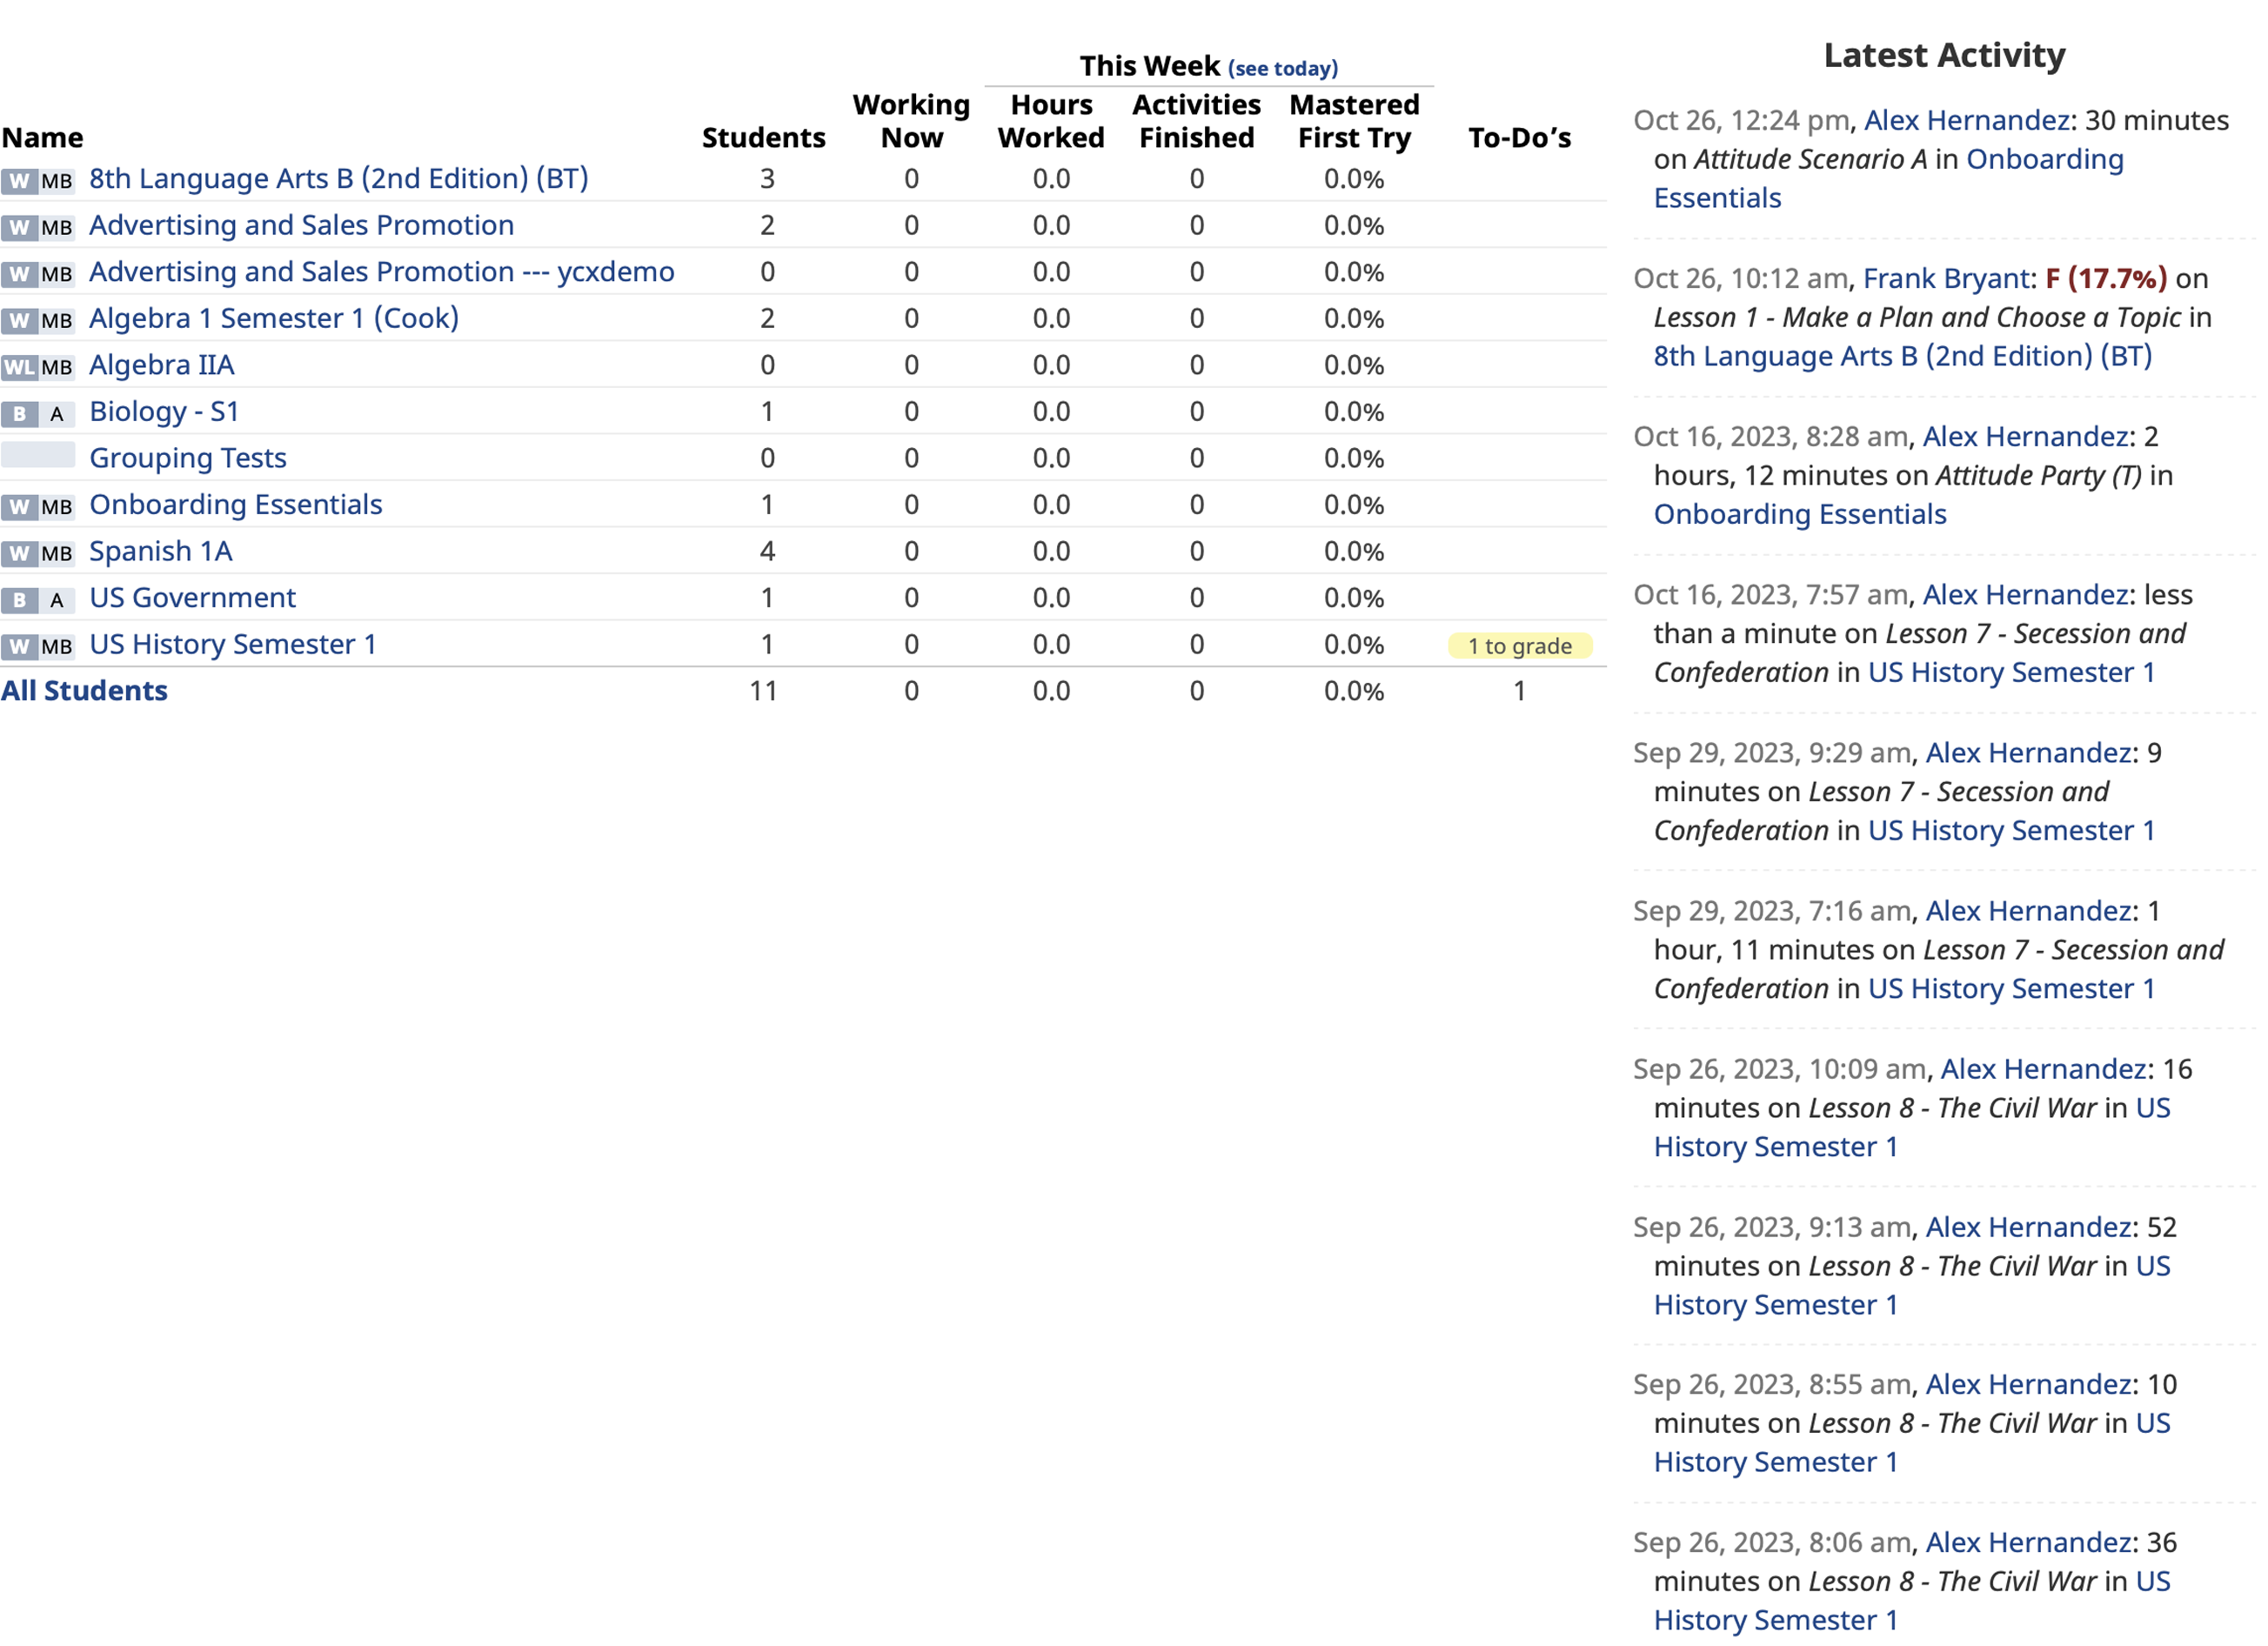Open 8th Language Arts B link in Latest Activity

click(1903, 357)
